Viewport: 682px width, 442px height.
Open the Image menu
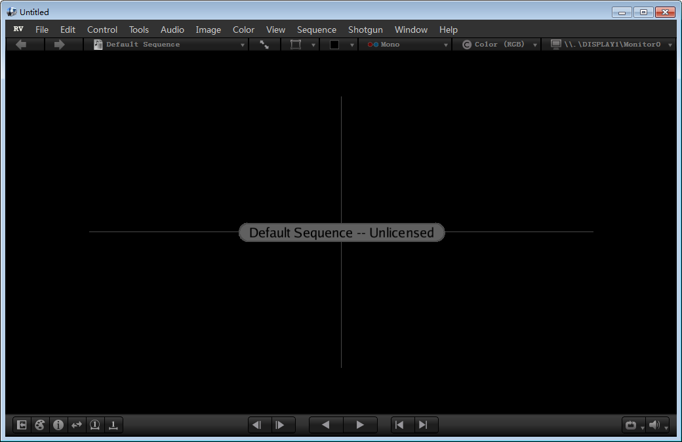tap(209, 30)
